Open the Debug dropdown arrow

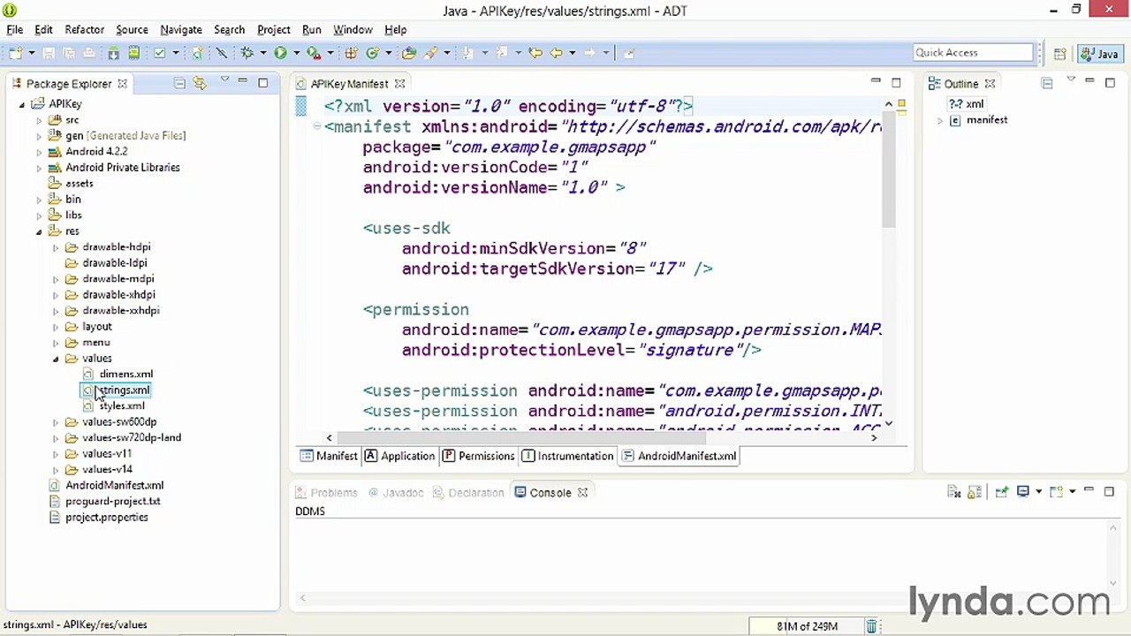[x=263, y=53]
